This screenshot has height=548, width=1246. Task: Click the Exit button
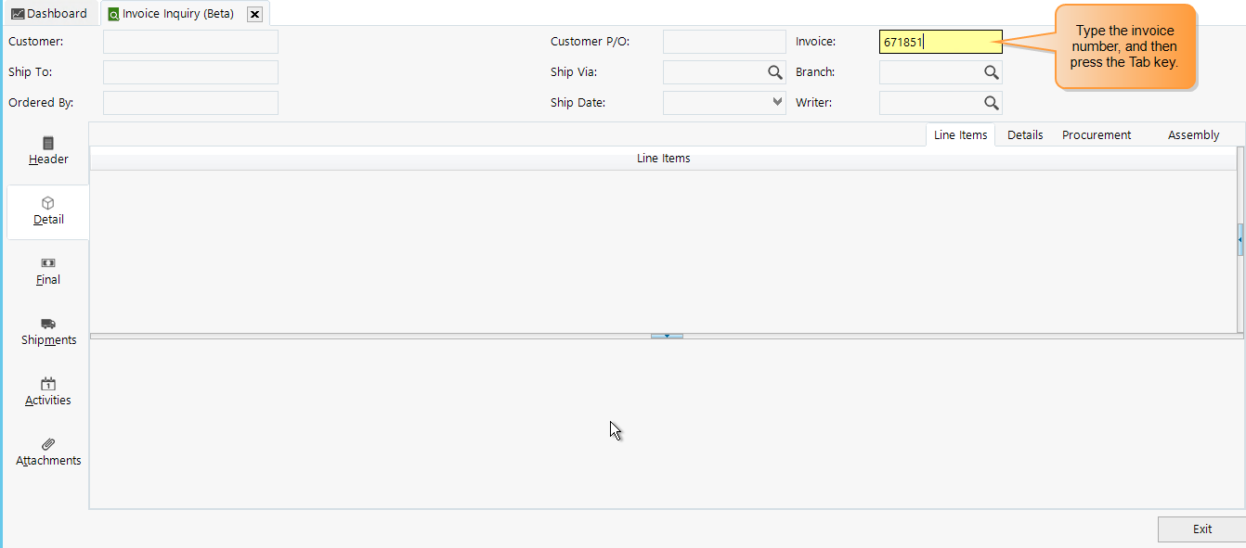click(1201, 529)
